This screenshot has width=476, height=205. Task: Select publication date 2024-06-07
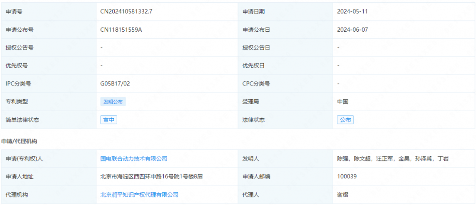(x=353, y=30)
